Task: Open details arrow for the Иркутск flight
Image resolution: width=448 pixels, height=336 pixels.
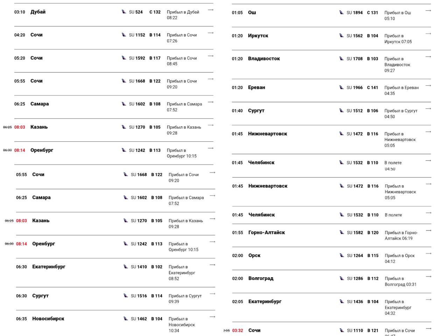Action: tap(428, 34)
